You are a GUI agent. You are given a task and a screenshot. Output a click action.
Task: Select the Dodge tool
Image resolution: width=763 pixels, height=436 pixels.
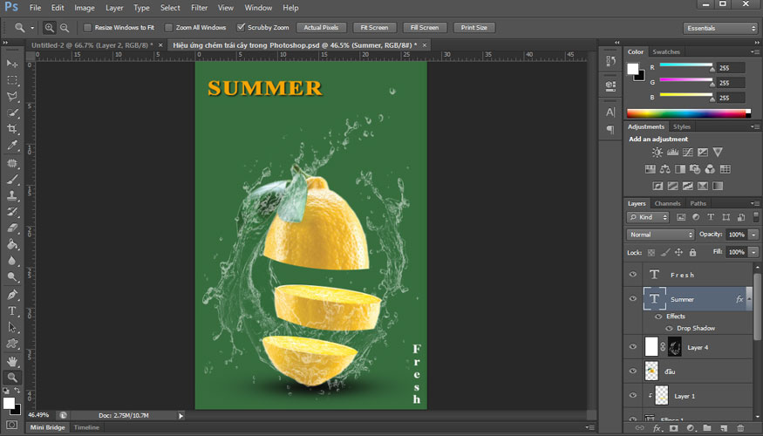[11, 277]
